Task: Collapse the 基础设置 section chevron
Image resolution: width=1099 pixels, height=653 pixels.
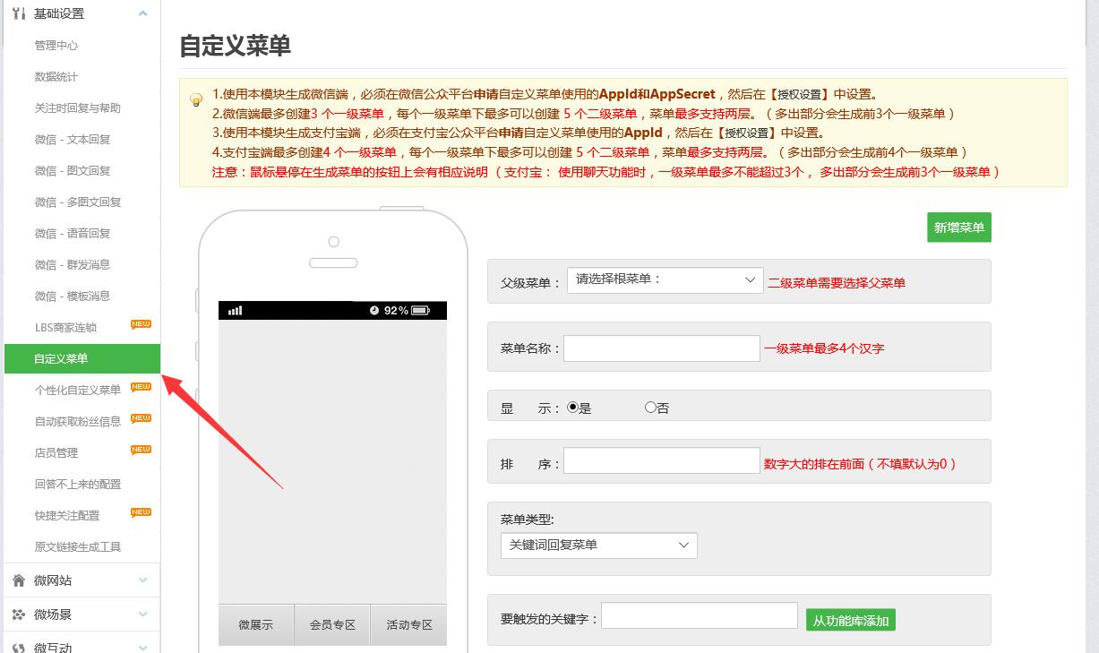Action: (x=143, y=13)
